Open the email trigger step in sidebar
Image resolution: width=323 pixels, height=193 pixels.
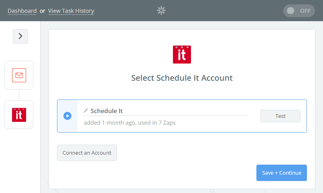coord(19,75)
